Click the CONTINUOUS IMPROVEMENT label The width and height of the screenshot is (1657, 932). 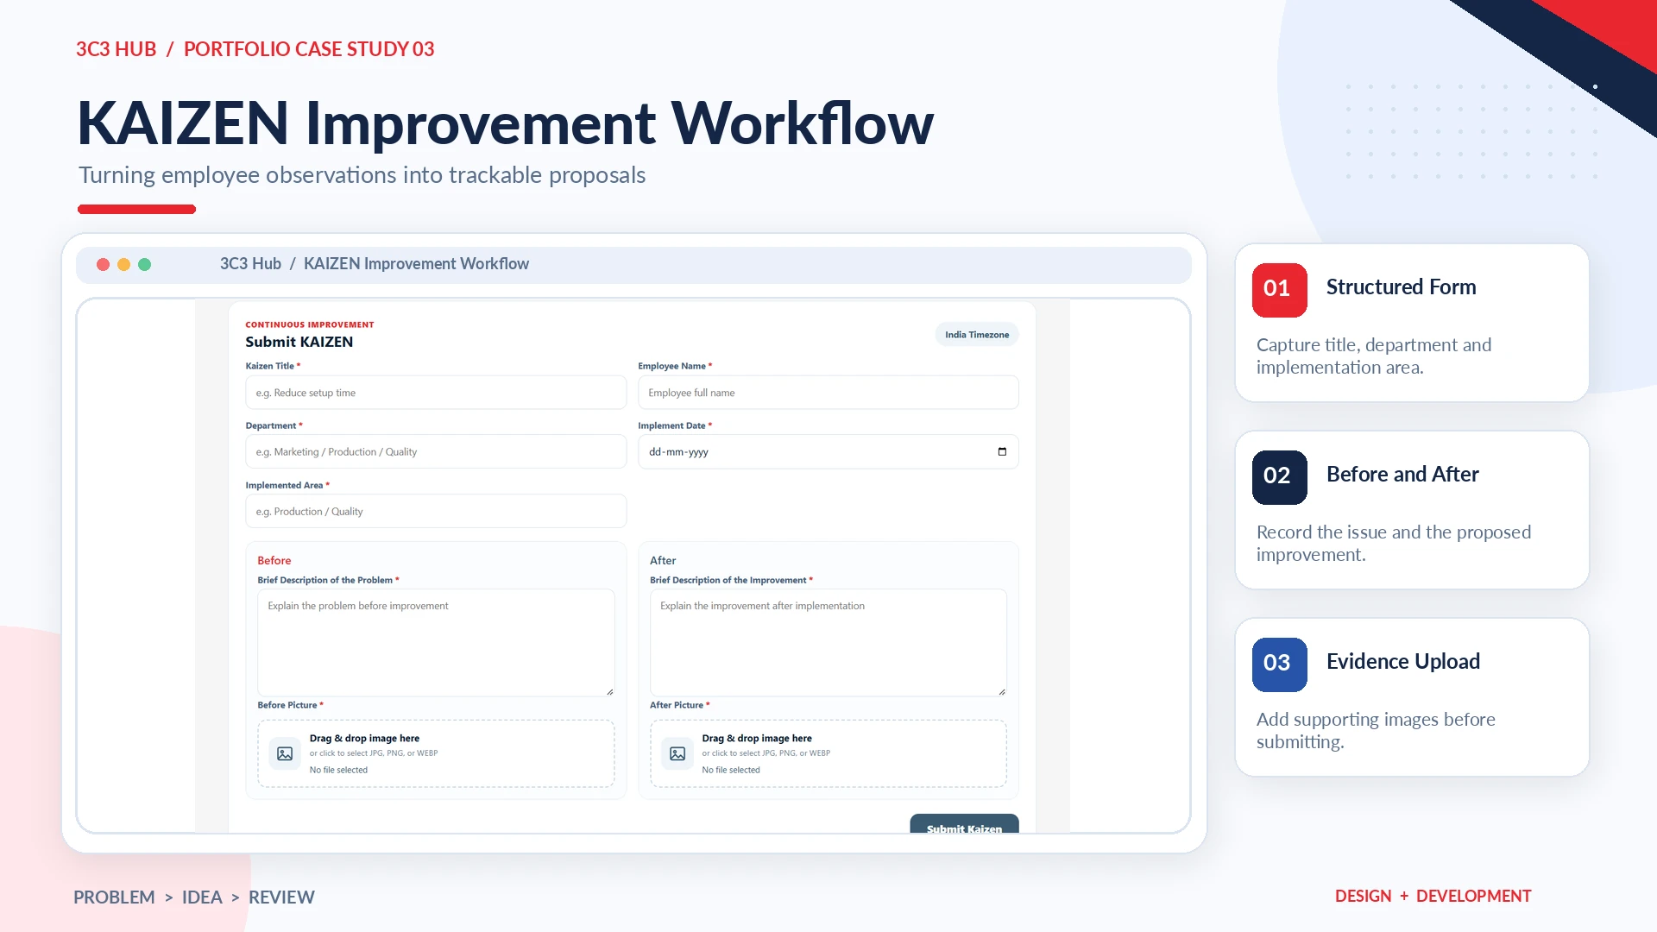[309, 325]
